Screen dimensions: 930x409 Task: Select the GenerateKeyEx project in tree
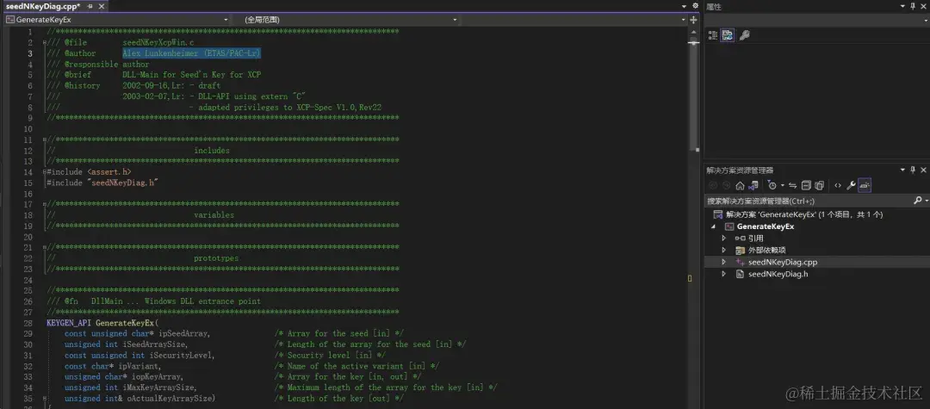766,226
